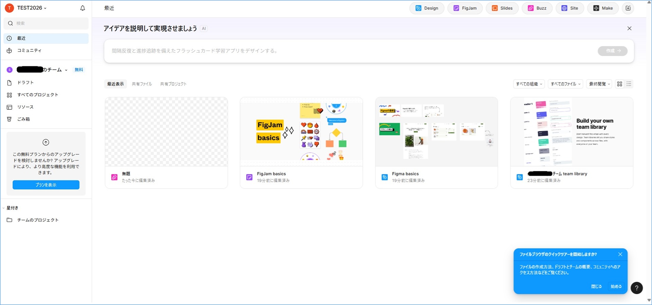Dismiss the AI idea banner

[x=629, y=28]
